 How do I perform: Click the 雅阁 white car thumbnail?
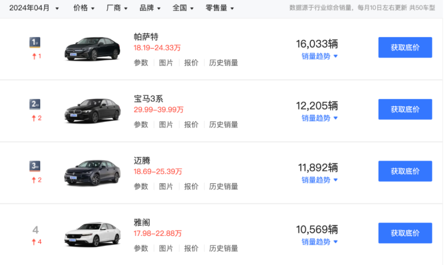(92, 234)
